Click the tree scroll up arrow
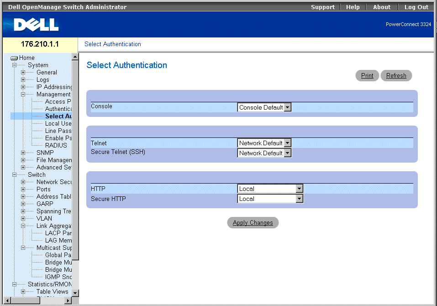The width and height of the screenshot is (437, 306). 75,57
